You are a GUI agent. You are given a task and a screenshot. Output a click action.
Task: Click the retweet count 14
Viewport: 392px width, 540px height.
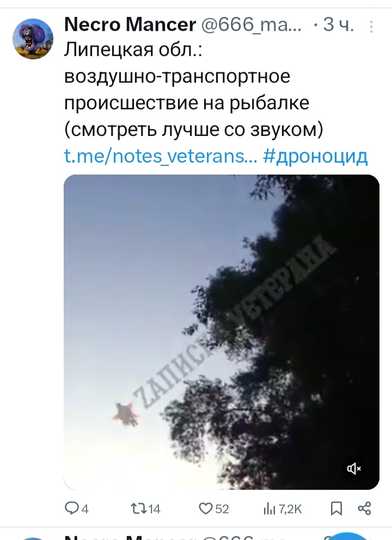(154, 509)
